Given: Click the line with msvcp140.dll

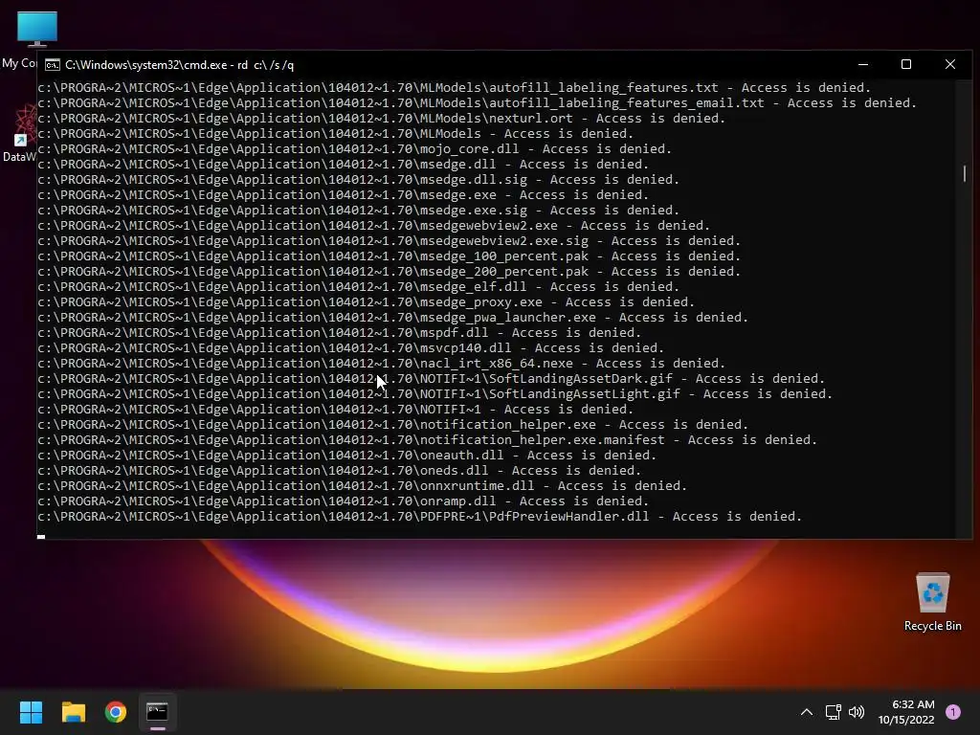Looking at the screenshot, I should pos(350,348).
